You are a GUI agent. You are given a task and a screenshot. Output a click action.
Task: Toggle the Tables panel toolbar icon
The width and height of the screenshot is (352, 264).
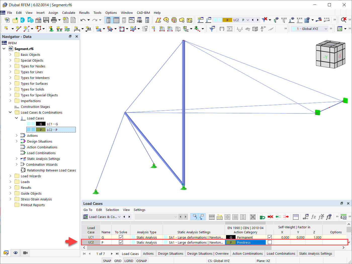coord(116,20)
